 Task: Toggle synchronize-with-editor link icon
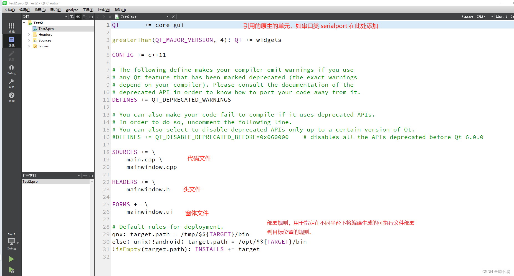[78, 17]
